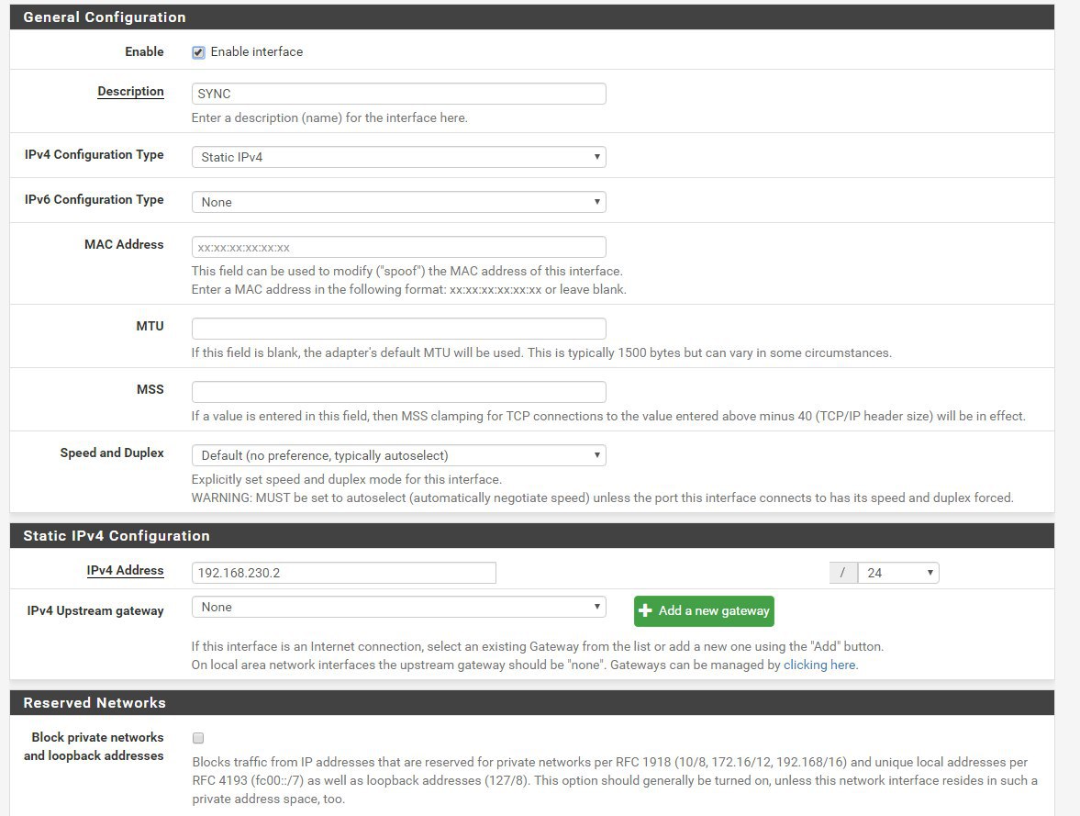1080x816 pixels.
Task: Click the General Configuration section header
Action: pos(531,17)
